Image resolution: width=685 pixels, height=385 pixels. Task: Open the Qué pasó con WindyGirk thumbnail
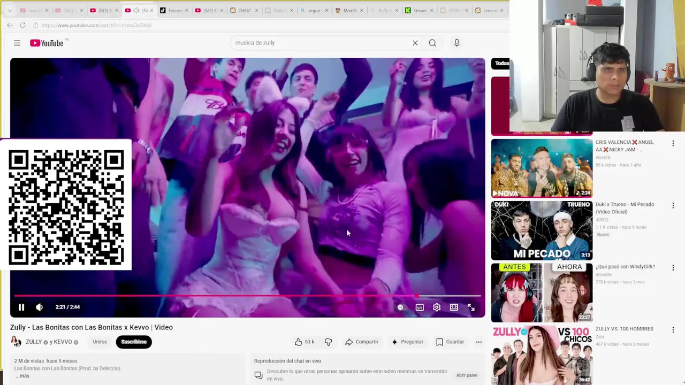(542, 292)
